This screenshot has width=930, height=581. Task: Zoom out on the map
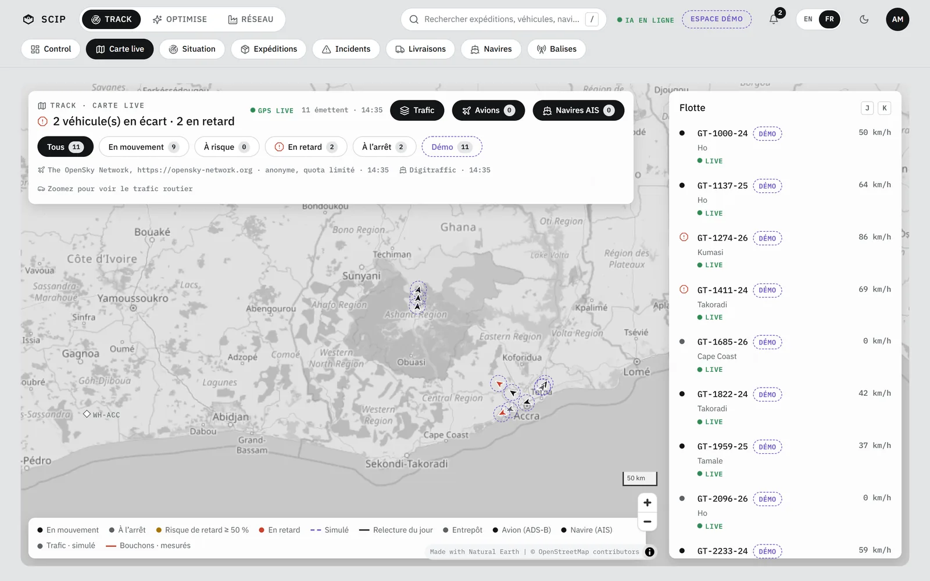coord(647,522)
